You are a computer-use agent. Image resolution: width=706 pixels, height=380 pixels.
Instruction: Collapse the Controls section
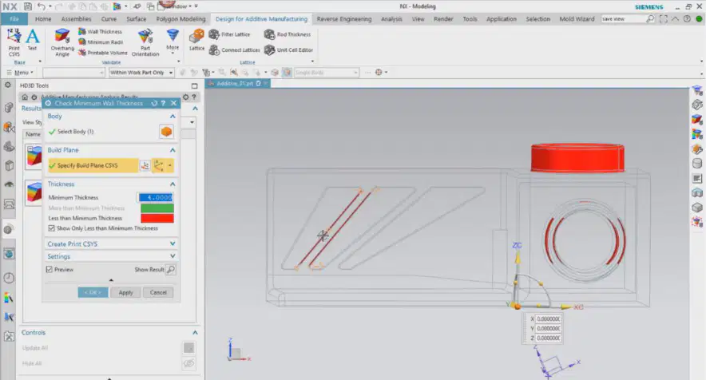coord(195,332)
